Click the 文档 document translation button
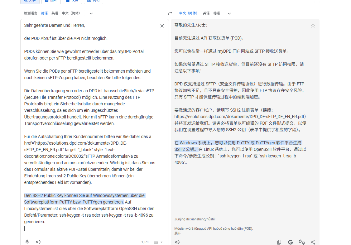This screenshot has height=245, width=351. pyautogui.click(x=72, y=1)
